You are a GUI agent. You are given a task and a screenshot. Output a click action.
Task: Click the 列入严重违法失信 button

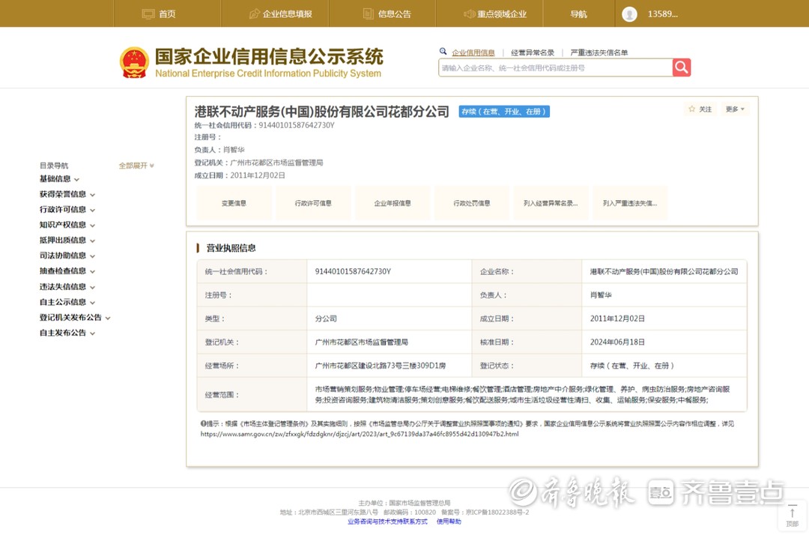click(x=631, y=203)
